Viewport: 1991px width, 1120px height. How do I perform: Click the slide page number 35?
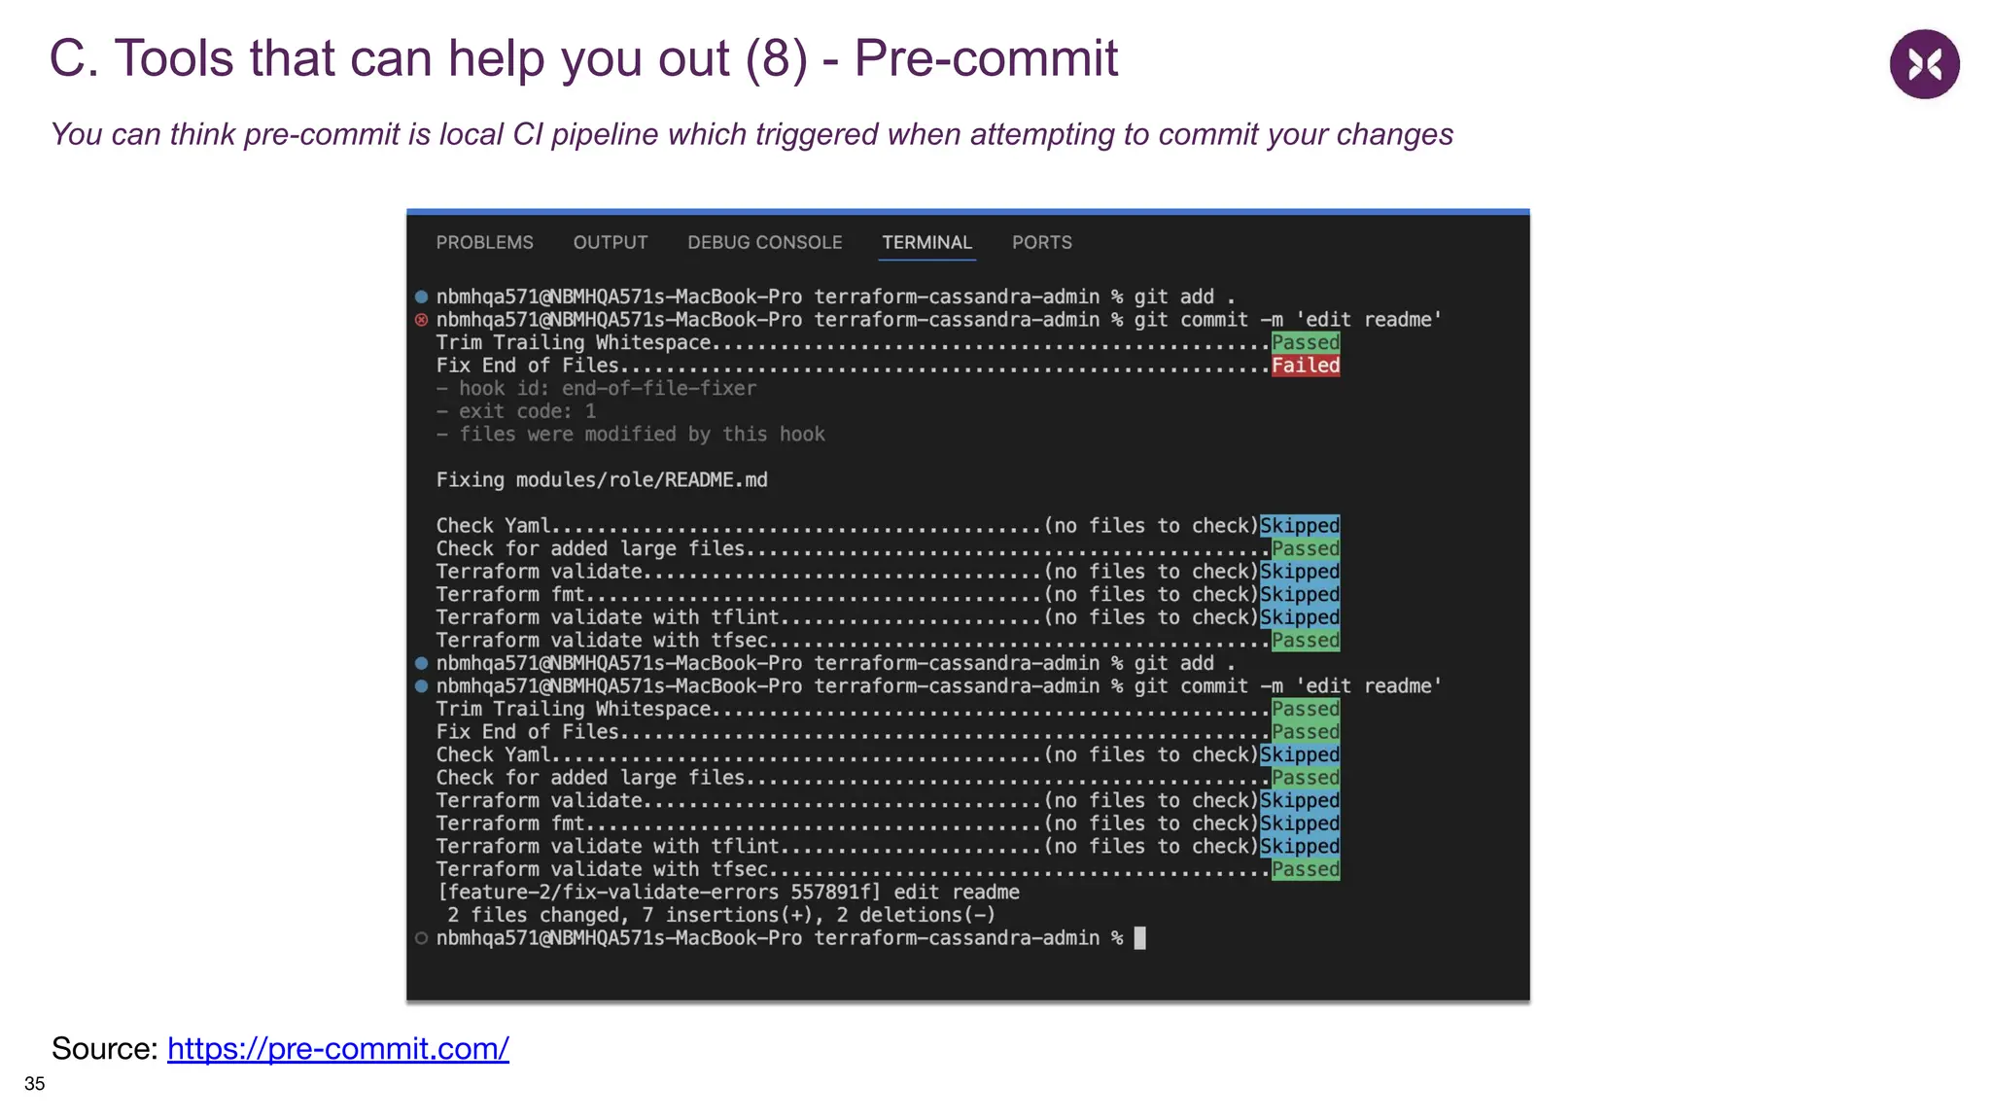pos(35,1084)
